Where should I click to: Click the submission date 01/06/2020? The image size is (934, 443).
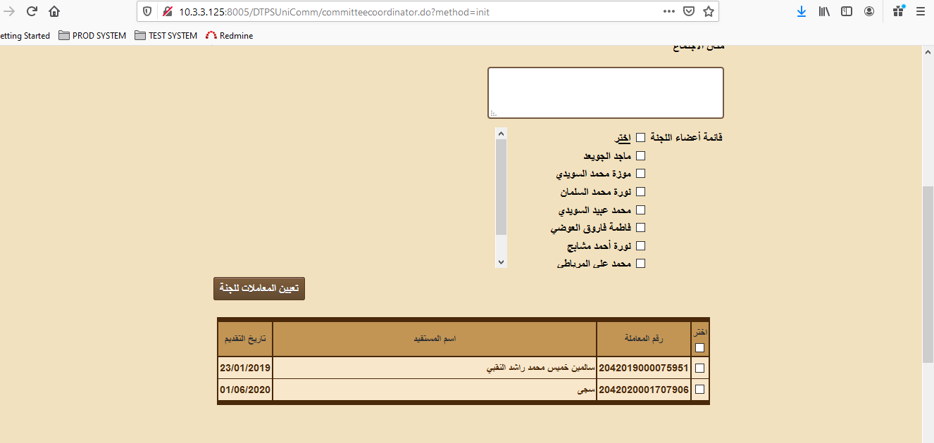pos(245,389)
